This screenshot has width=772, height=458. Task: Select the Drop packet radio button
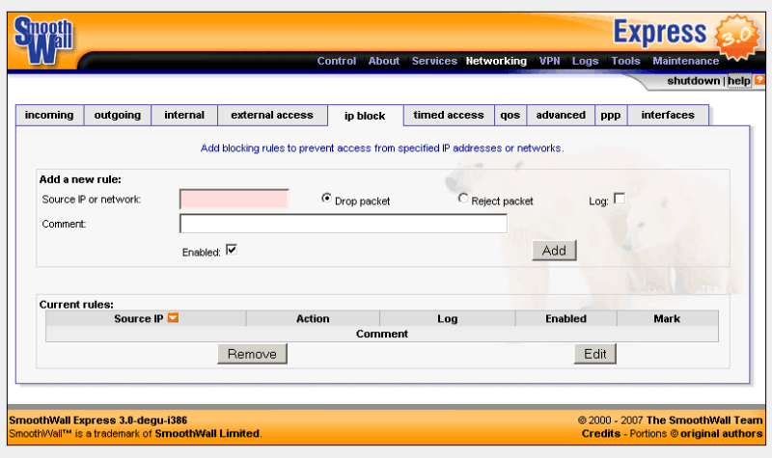tap(326, 199)
